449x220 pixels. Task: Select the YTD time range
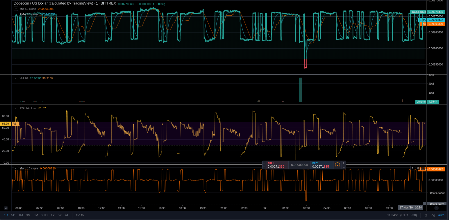44,215
